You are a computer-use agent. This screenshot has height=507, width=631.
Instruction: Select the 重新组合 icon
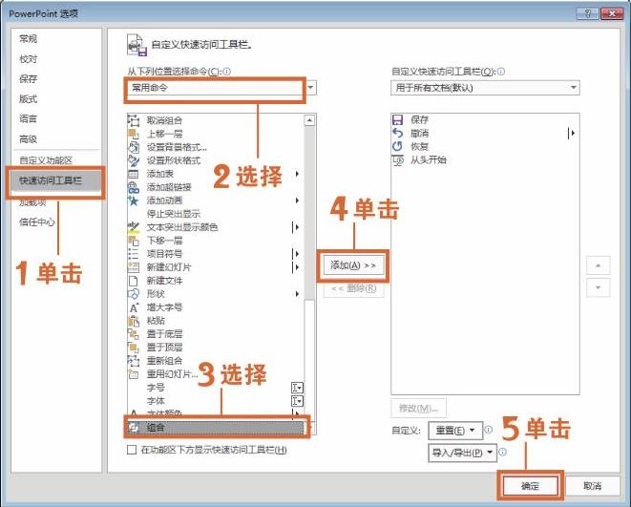[x=134, y=361]
